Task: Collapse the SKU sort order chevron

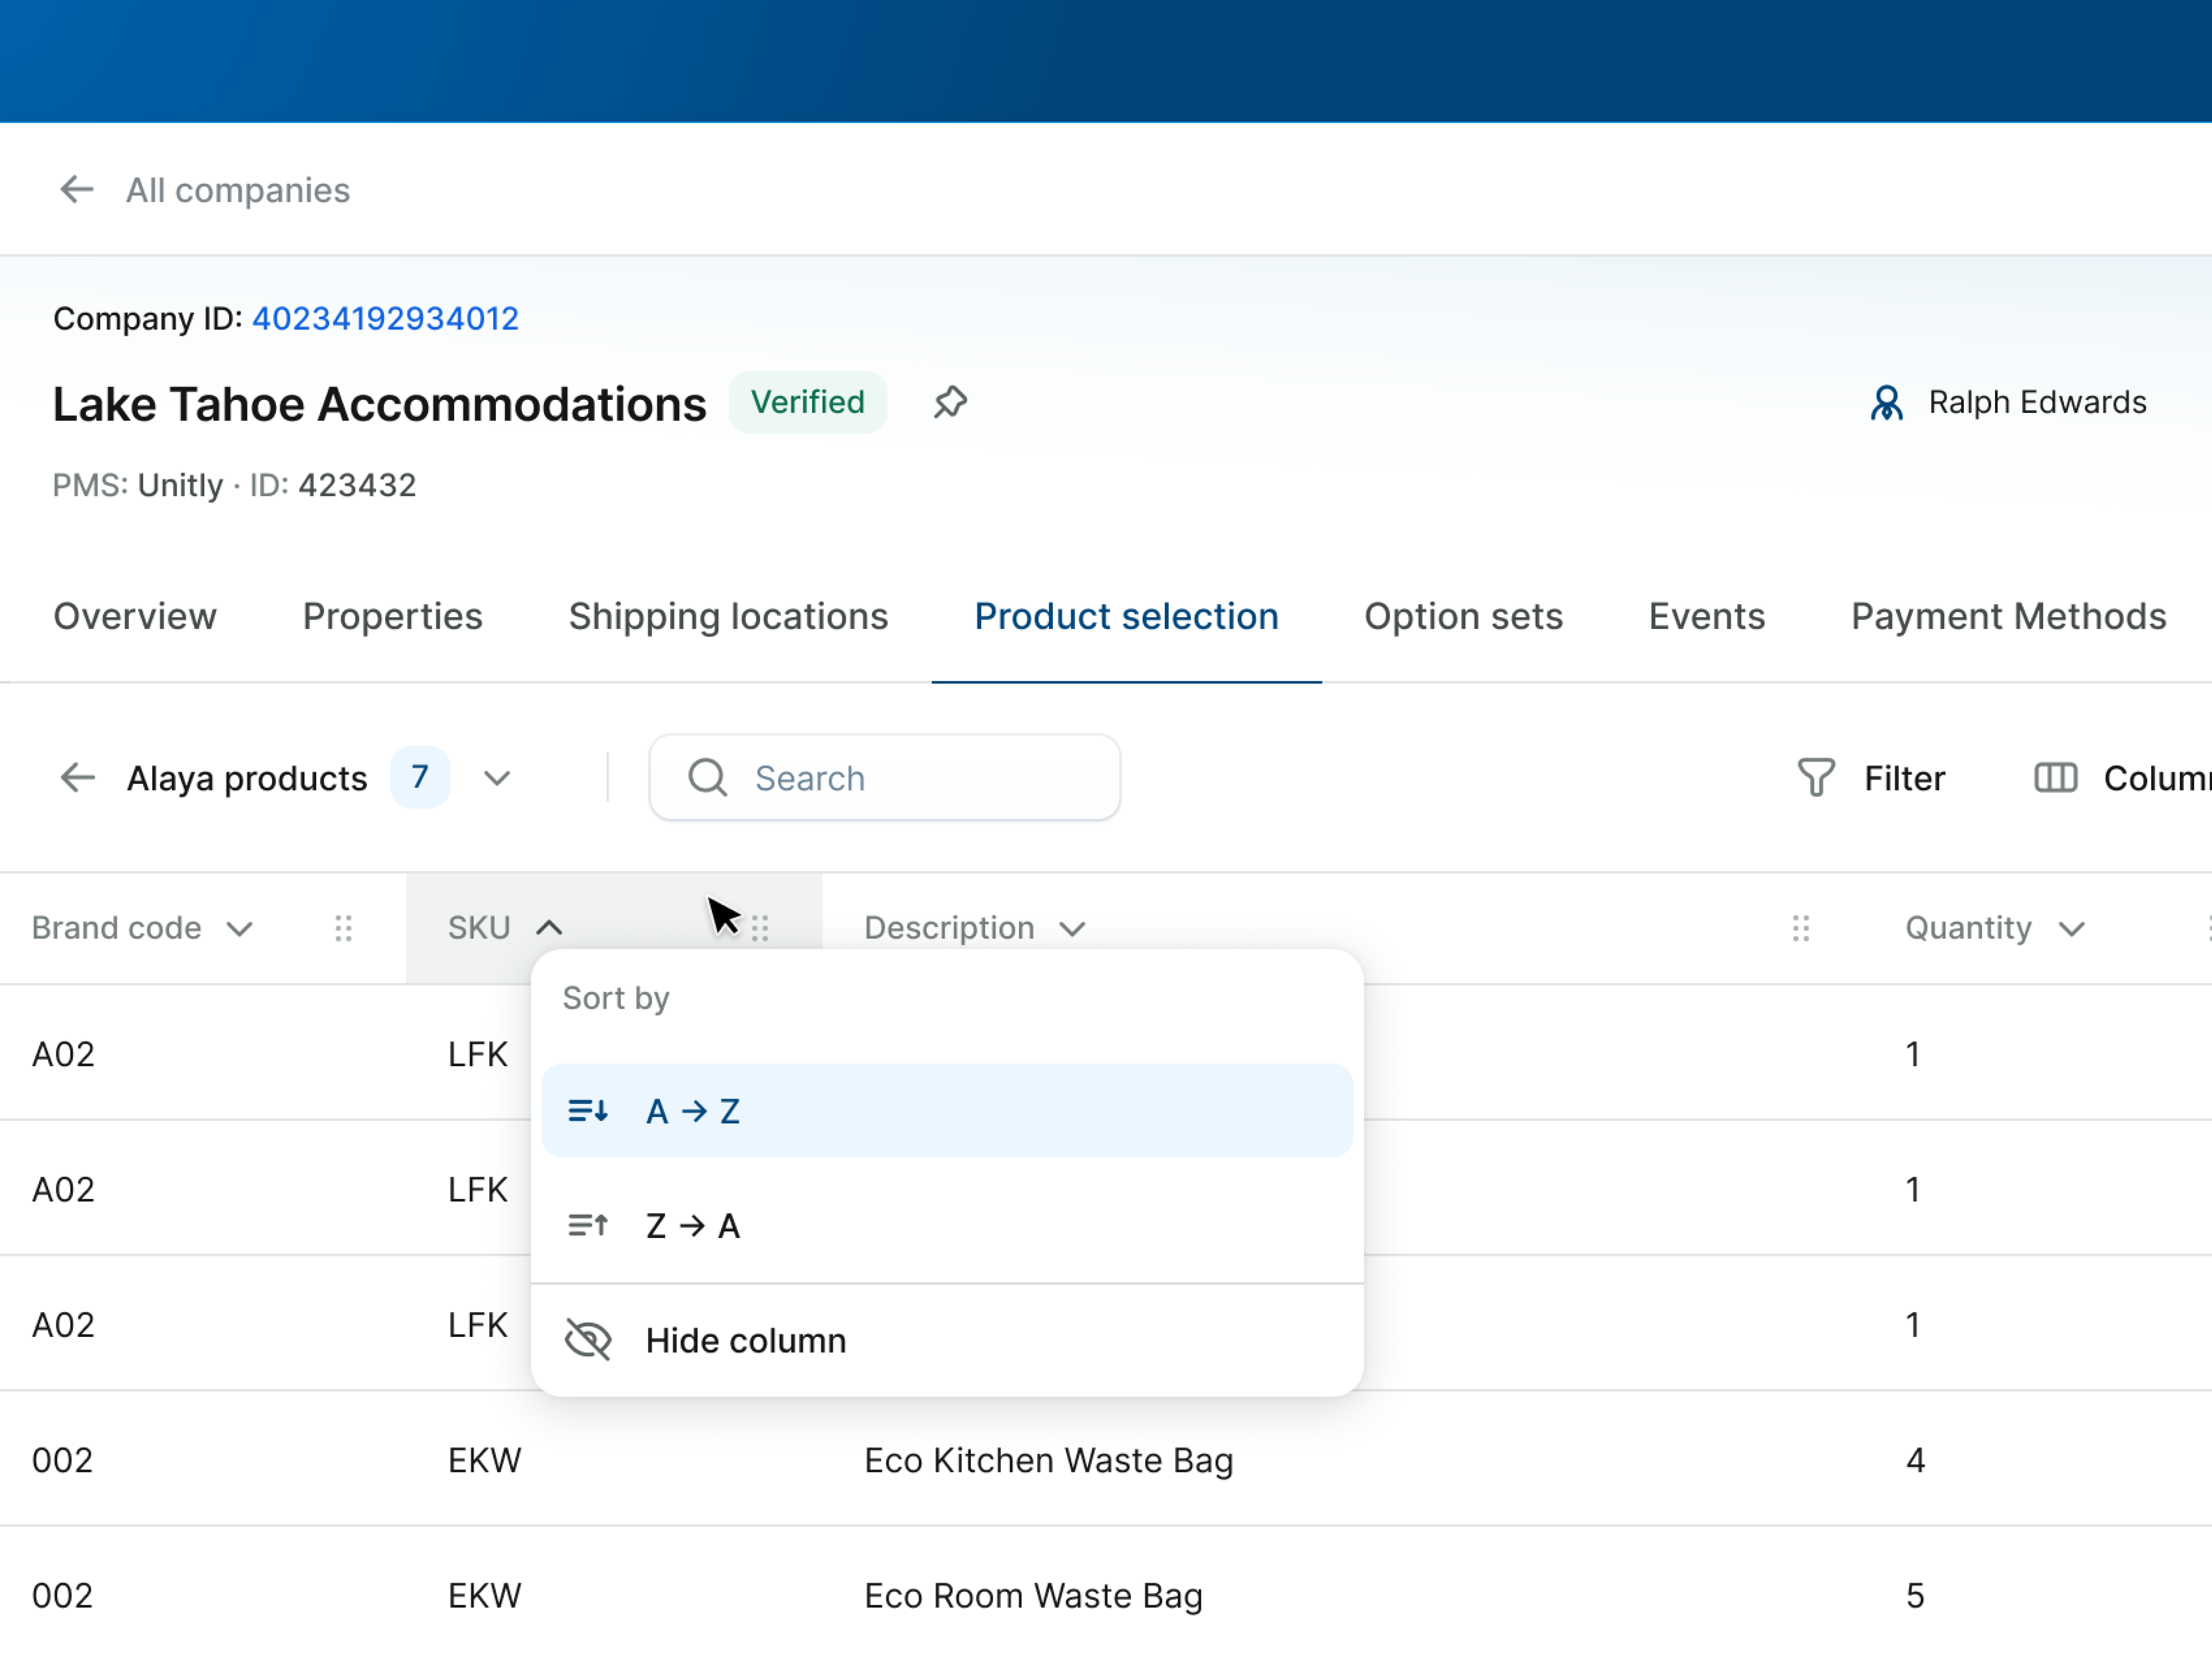Action: coord(549,927)
